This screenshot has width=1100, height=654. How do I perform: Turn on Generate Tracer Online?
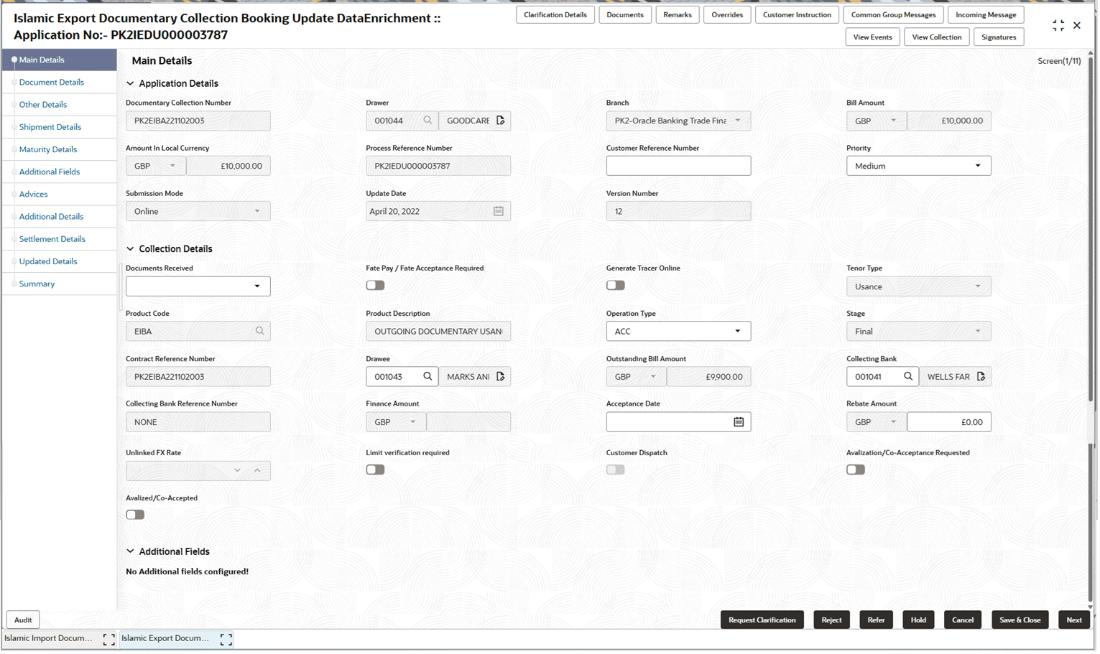point(615,285)
